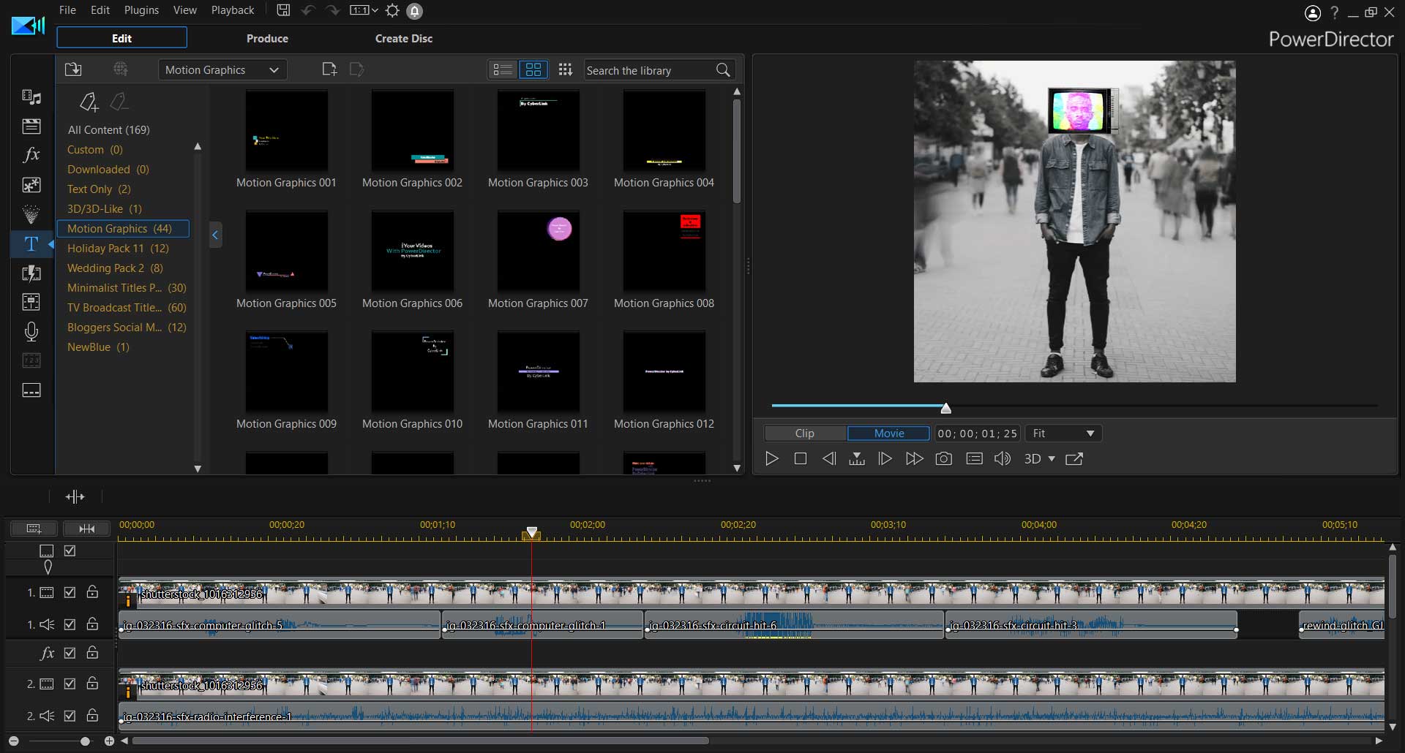Viewport: 1405px width, 753px height.
Task: Select the Particle room icon
Action: (31, 214)
